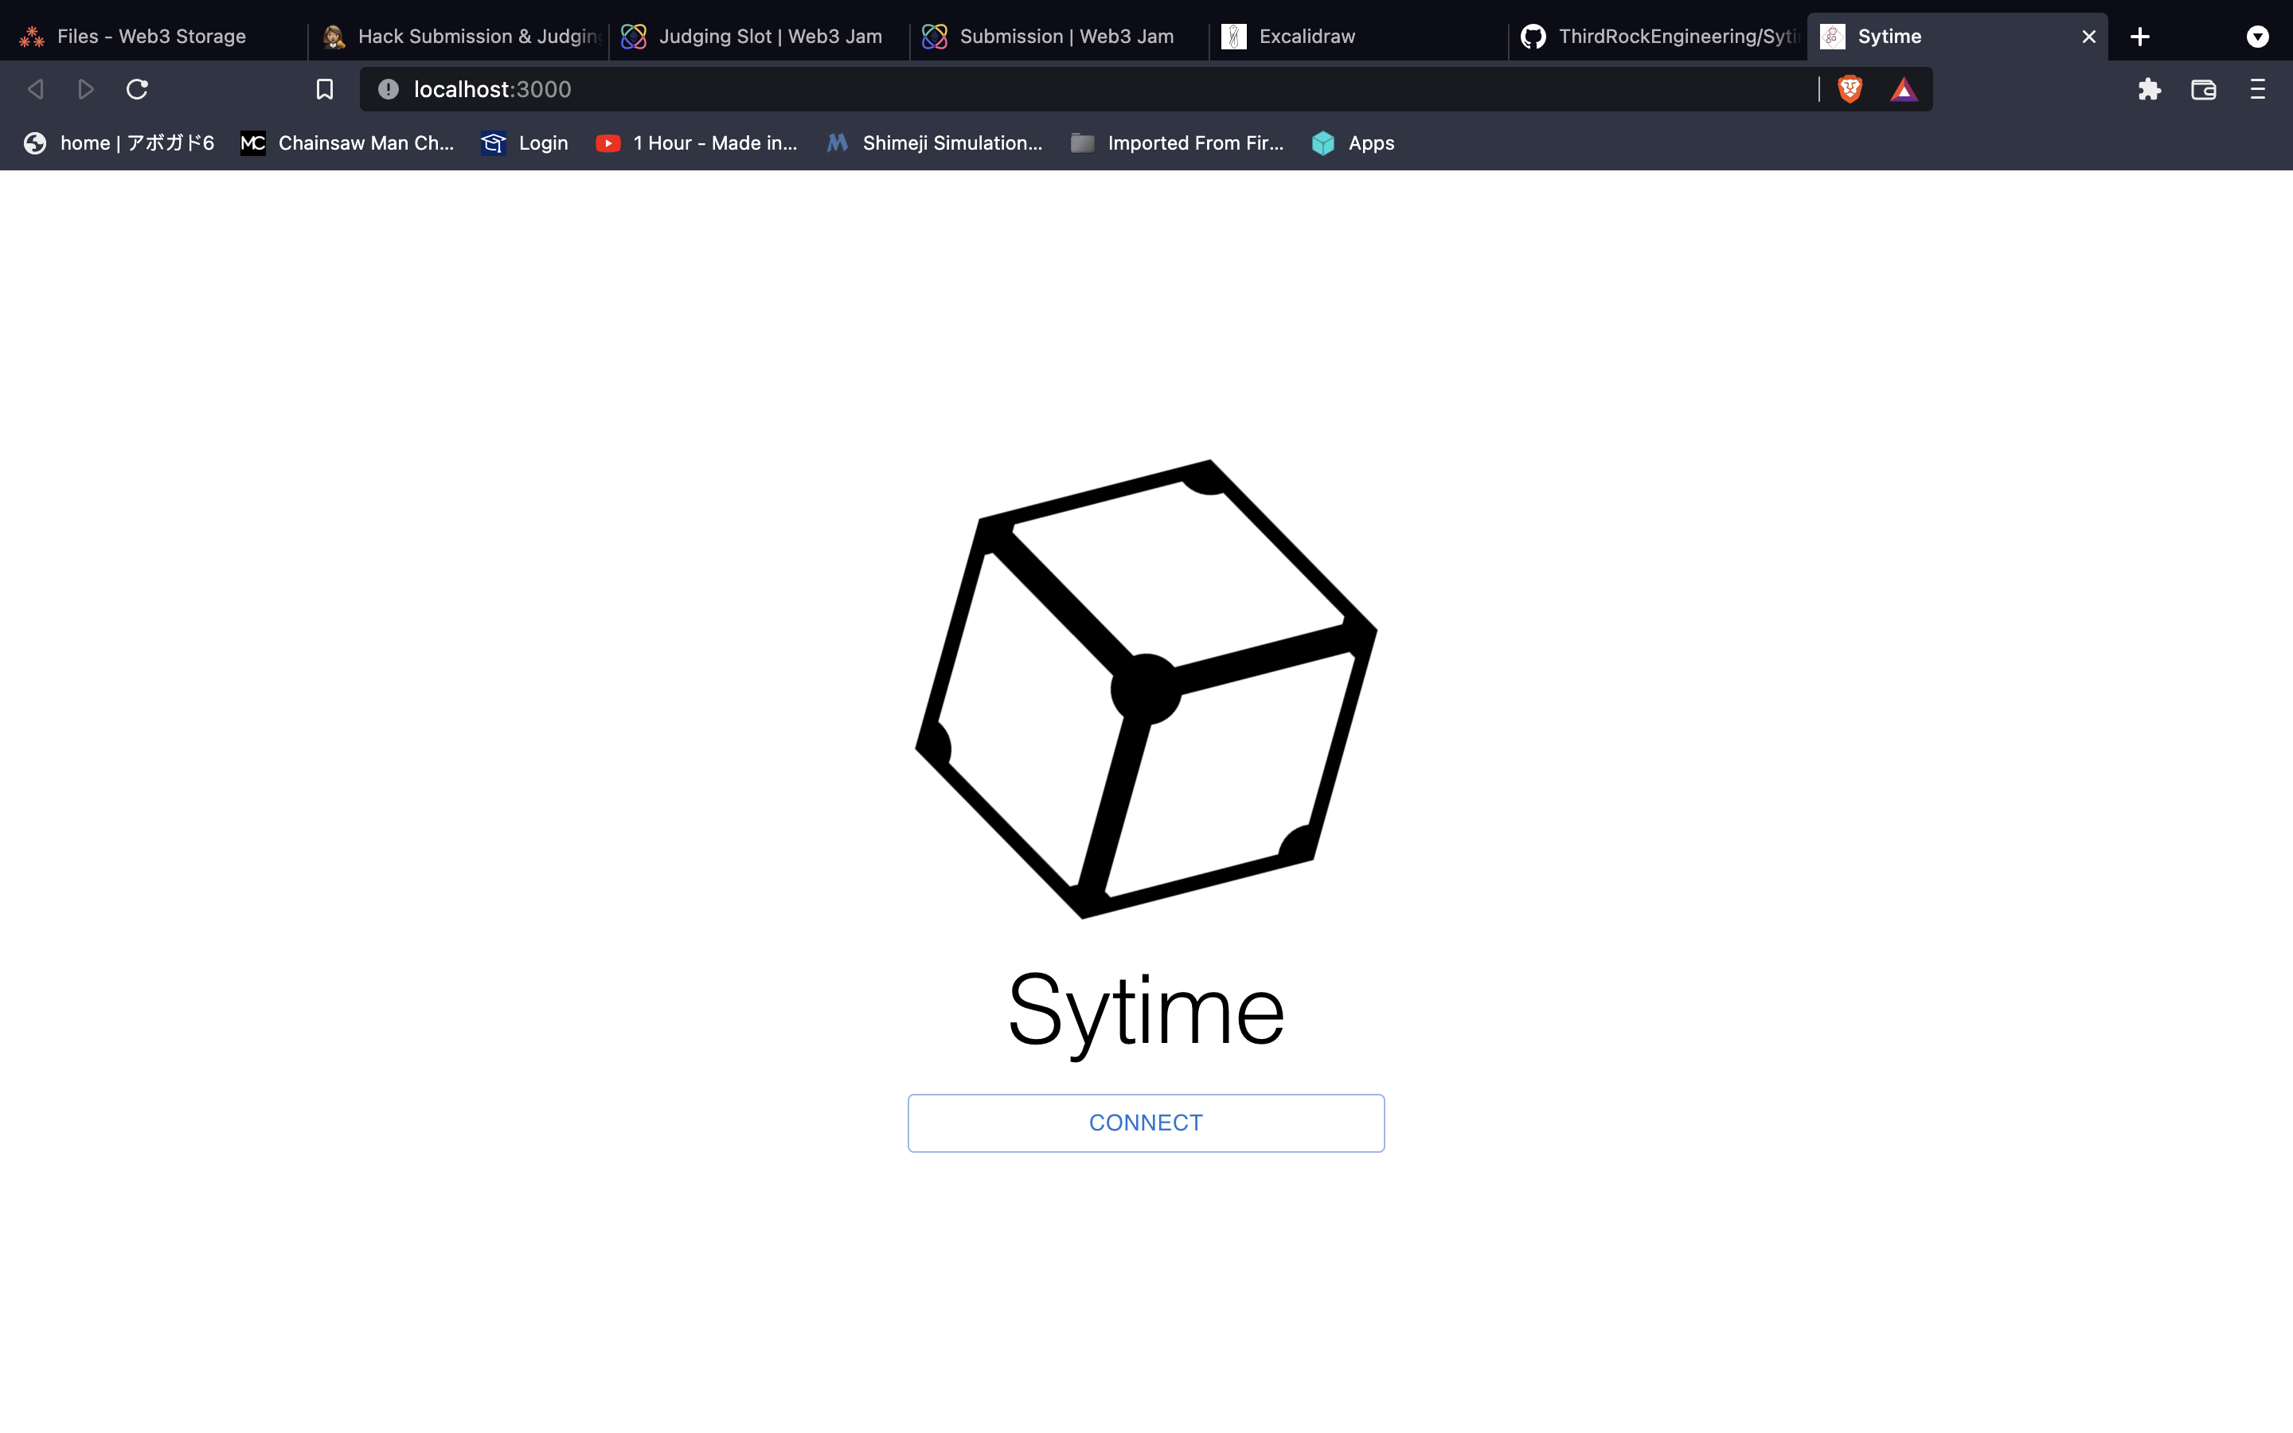
Task: Click the refresh/reload page icon
Action: [140, 89]
